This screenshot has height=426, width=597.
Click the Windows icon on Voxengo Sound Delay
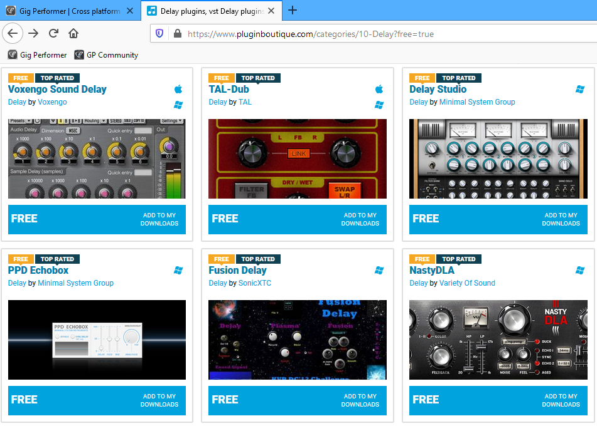click(178, 105)
